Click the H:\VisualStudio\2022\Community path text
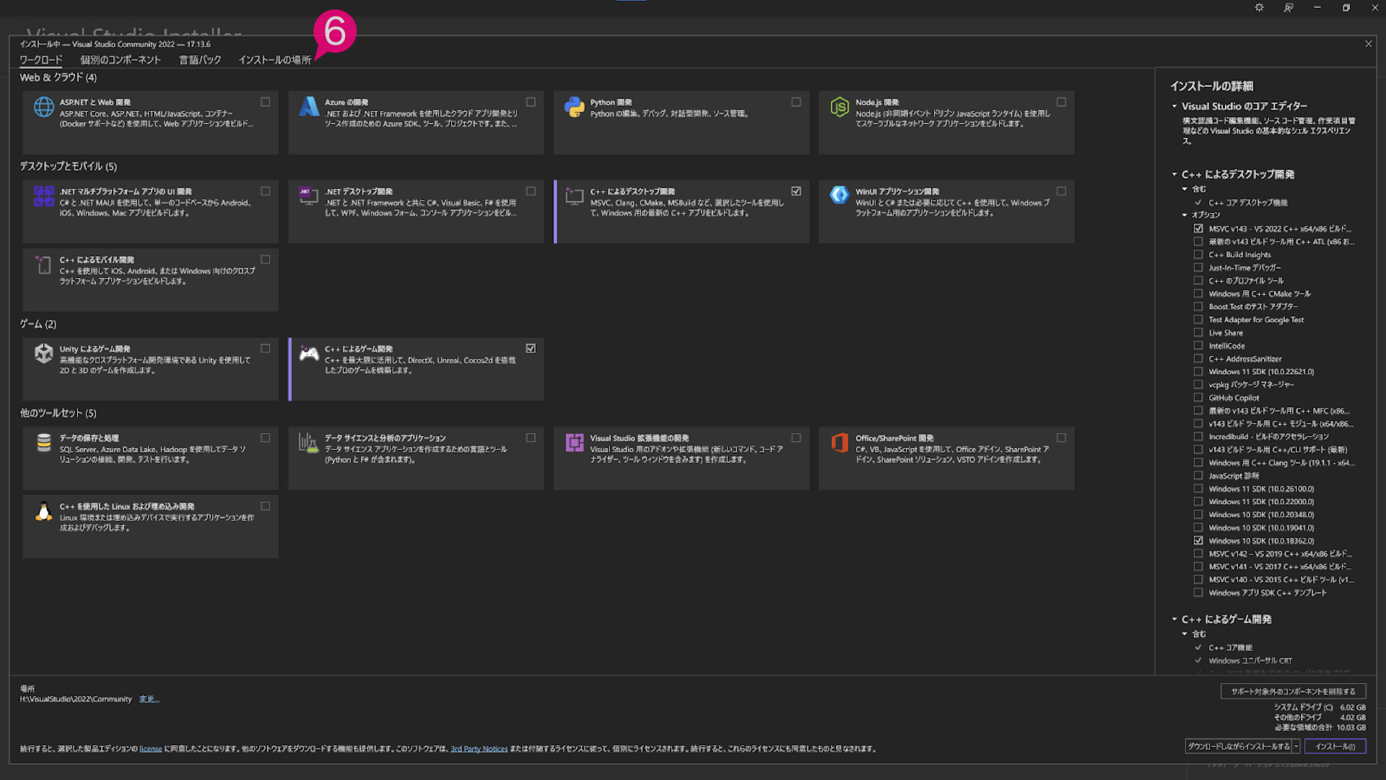 click(x=76, y=699)
